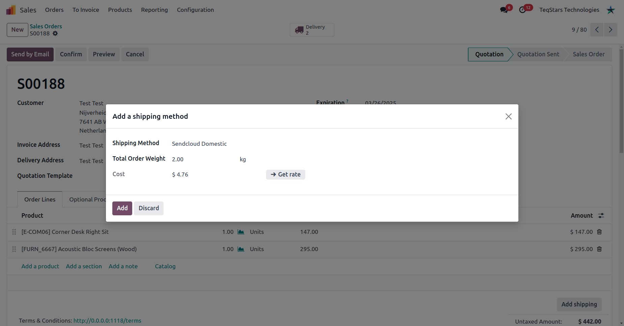Click the Amount column header
The height and width of the screenshot is (326, 624).
[582, 216]
